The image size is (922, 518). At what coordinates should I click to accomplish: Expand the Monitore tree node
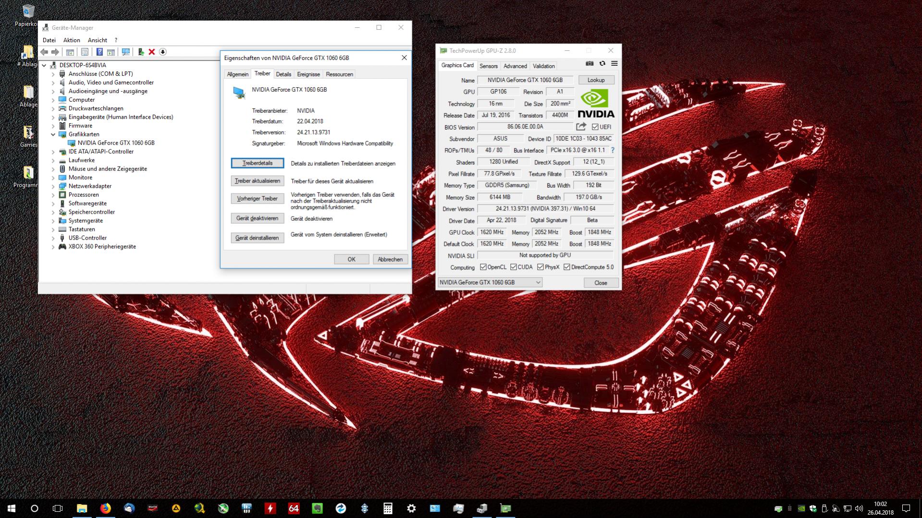53,178
